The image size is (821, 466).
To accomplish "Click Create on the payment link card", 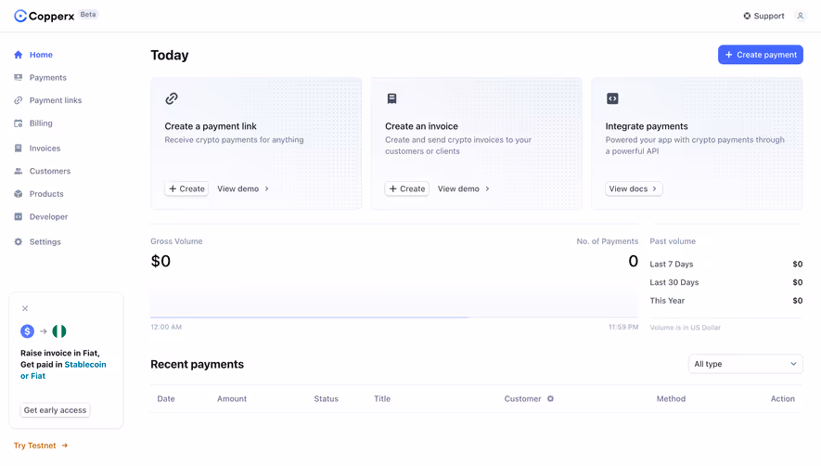I will tap(186, 188).
